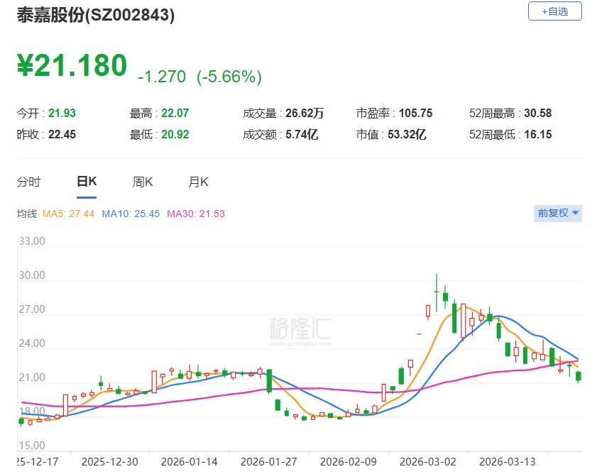This screenshot has height=474, width=602.
Task: Switch to the 分时 intraday tab
Action: pos(29,182)
